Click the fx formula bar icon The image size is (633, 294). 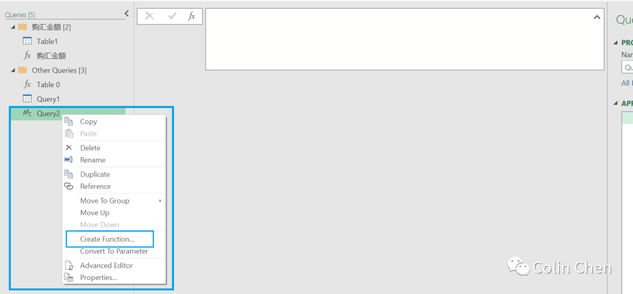click(192, 16)
